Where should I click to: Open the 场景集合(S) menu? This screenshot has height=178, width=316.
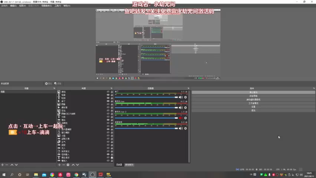click(x=47, y=6)
